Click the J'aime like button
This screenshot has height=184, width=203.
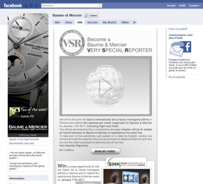pos(91,16)
